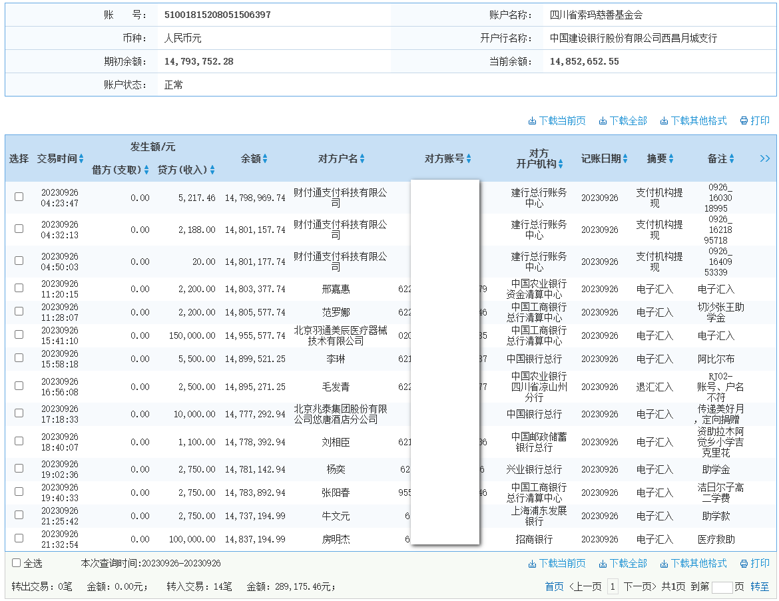Viewport: 779px width, 601px height.
Task: Select checkbox for 杨奕 transaction
Action: click(19, 468)
